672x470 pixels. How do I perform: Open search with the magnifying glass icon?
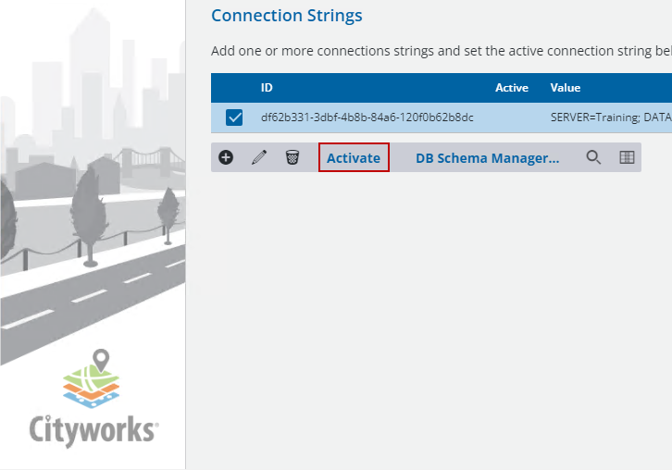[x=594, y=157]
